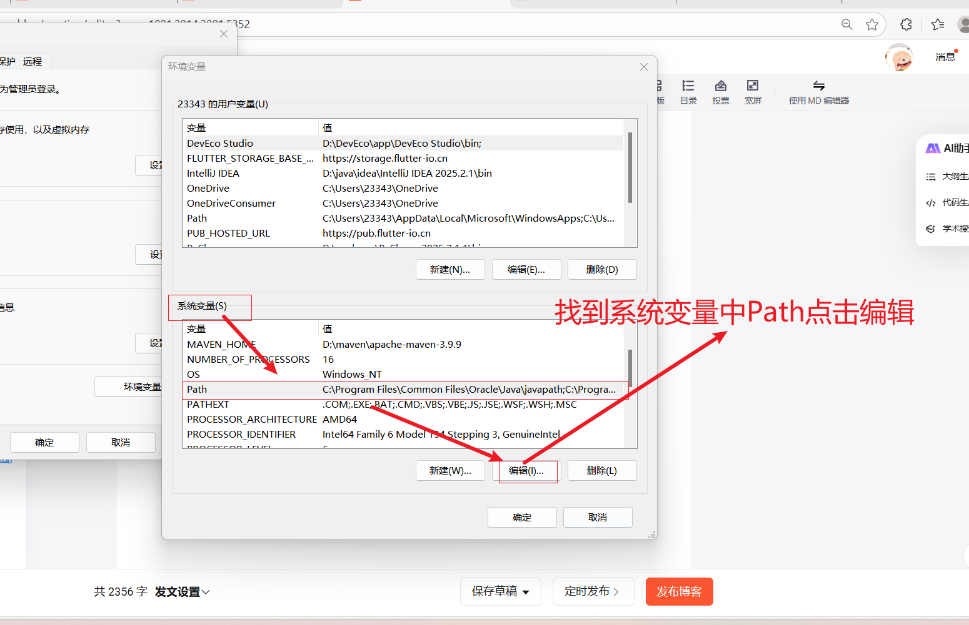Screen dimensions: 969x625
Task: Select the PUB_HOSTED_URL user variable row
Action: [403, 234]
